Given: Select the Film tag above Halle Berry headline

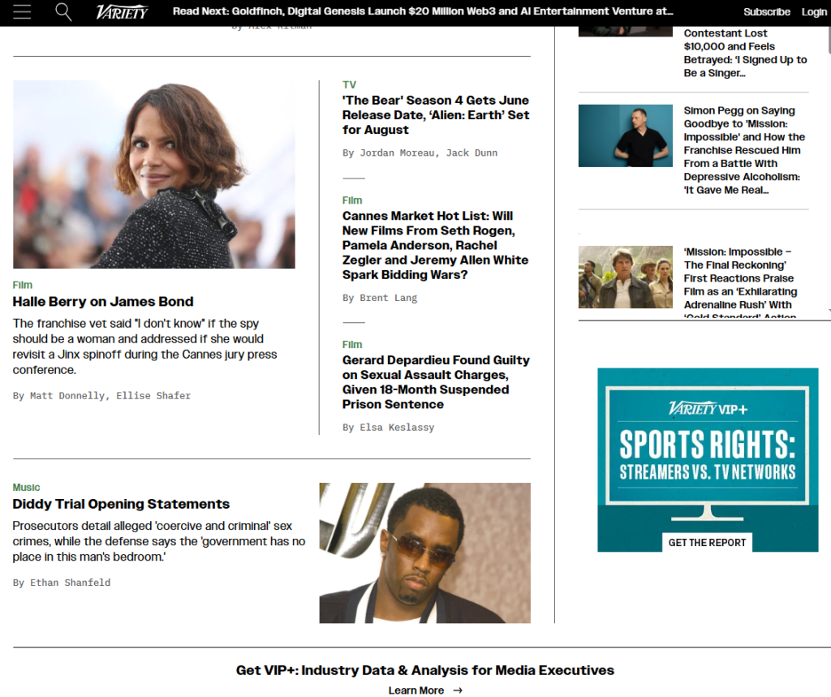Looking at the screenshot, I should [22, 285].
